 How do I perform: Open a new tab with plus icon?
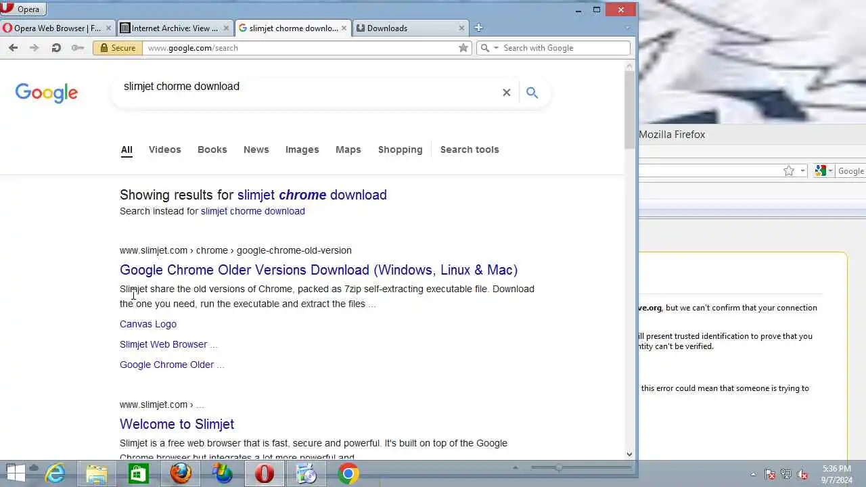click(478, 28)
